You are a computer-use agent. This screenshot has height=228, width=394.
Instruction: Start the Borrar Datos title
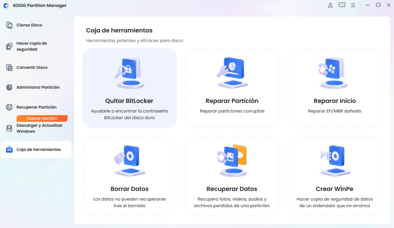[x=129, y=189]
